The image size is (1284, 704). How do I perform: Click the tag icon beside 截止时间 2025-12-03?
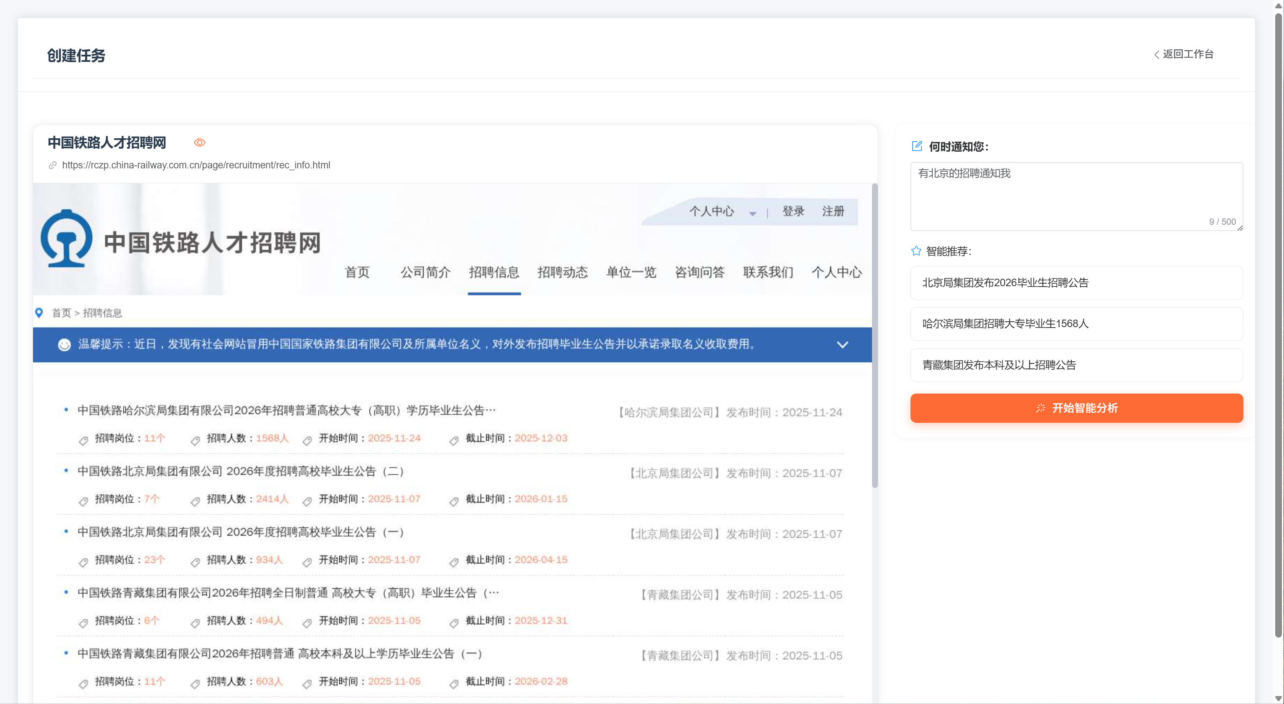454,440
